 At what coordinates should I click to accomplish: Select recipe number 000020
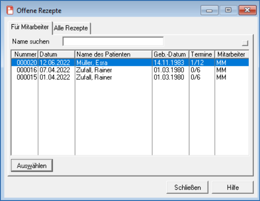pyautogui.click(x=27, y=63)
